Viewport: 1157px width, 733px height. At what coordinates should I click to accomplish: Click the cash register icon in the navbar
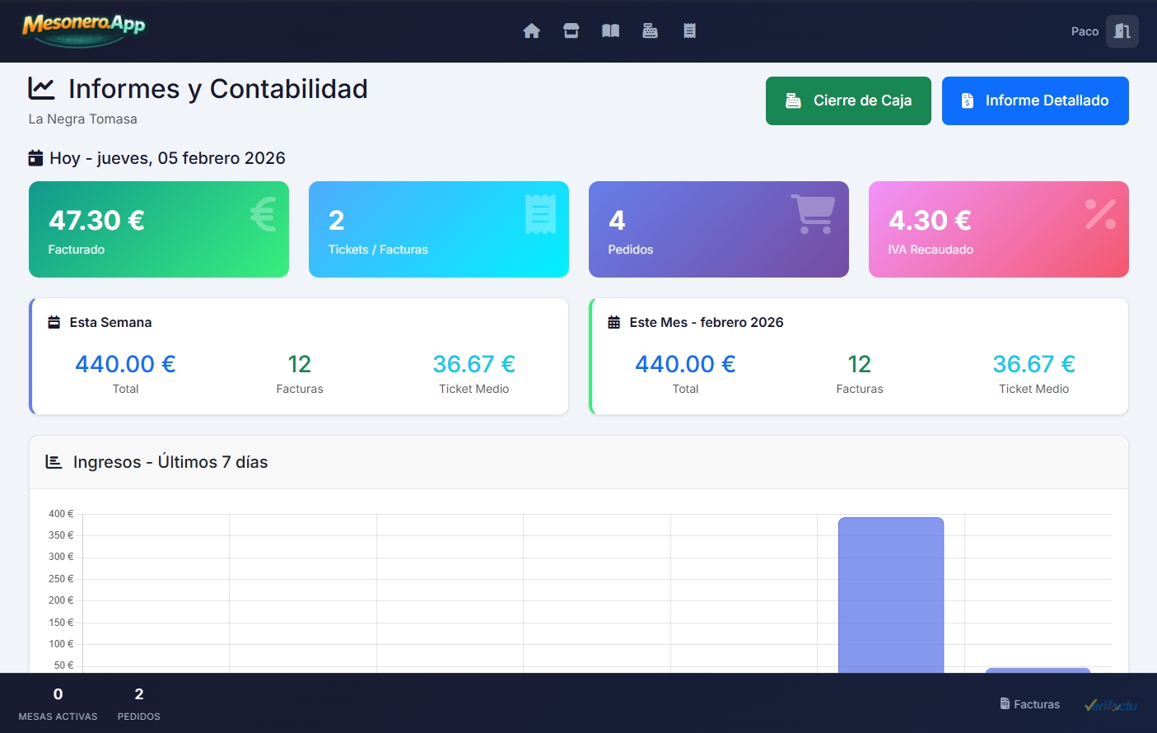click(650, 30)
